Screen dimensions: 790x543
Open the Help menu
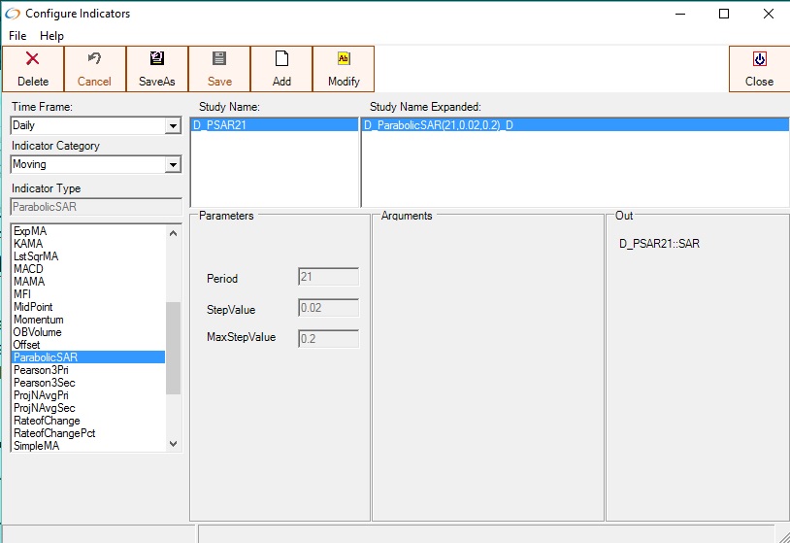pos(51,36)
